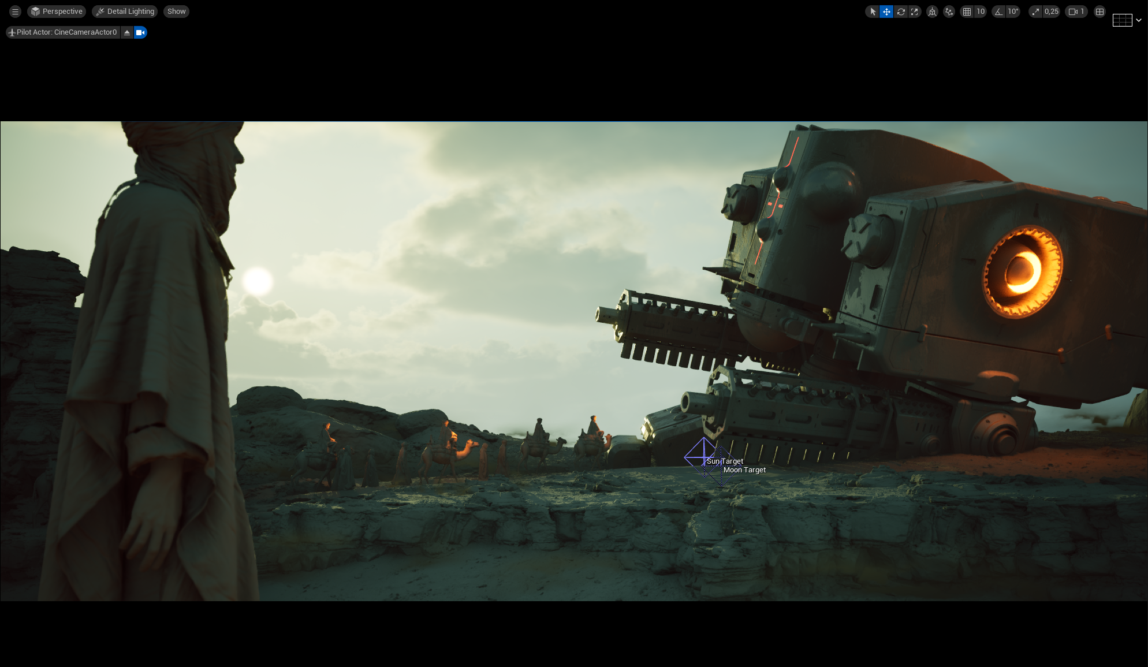Pick the Scale transform tool

tap(915, 12)
